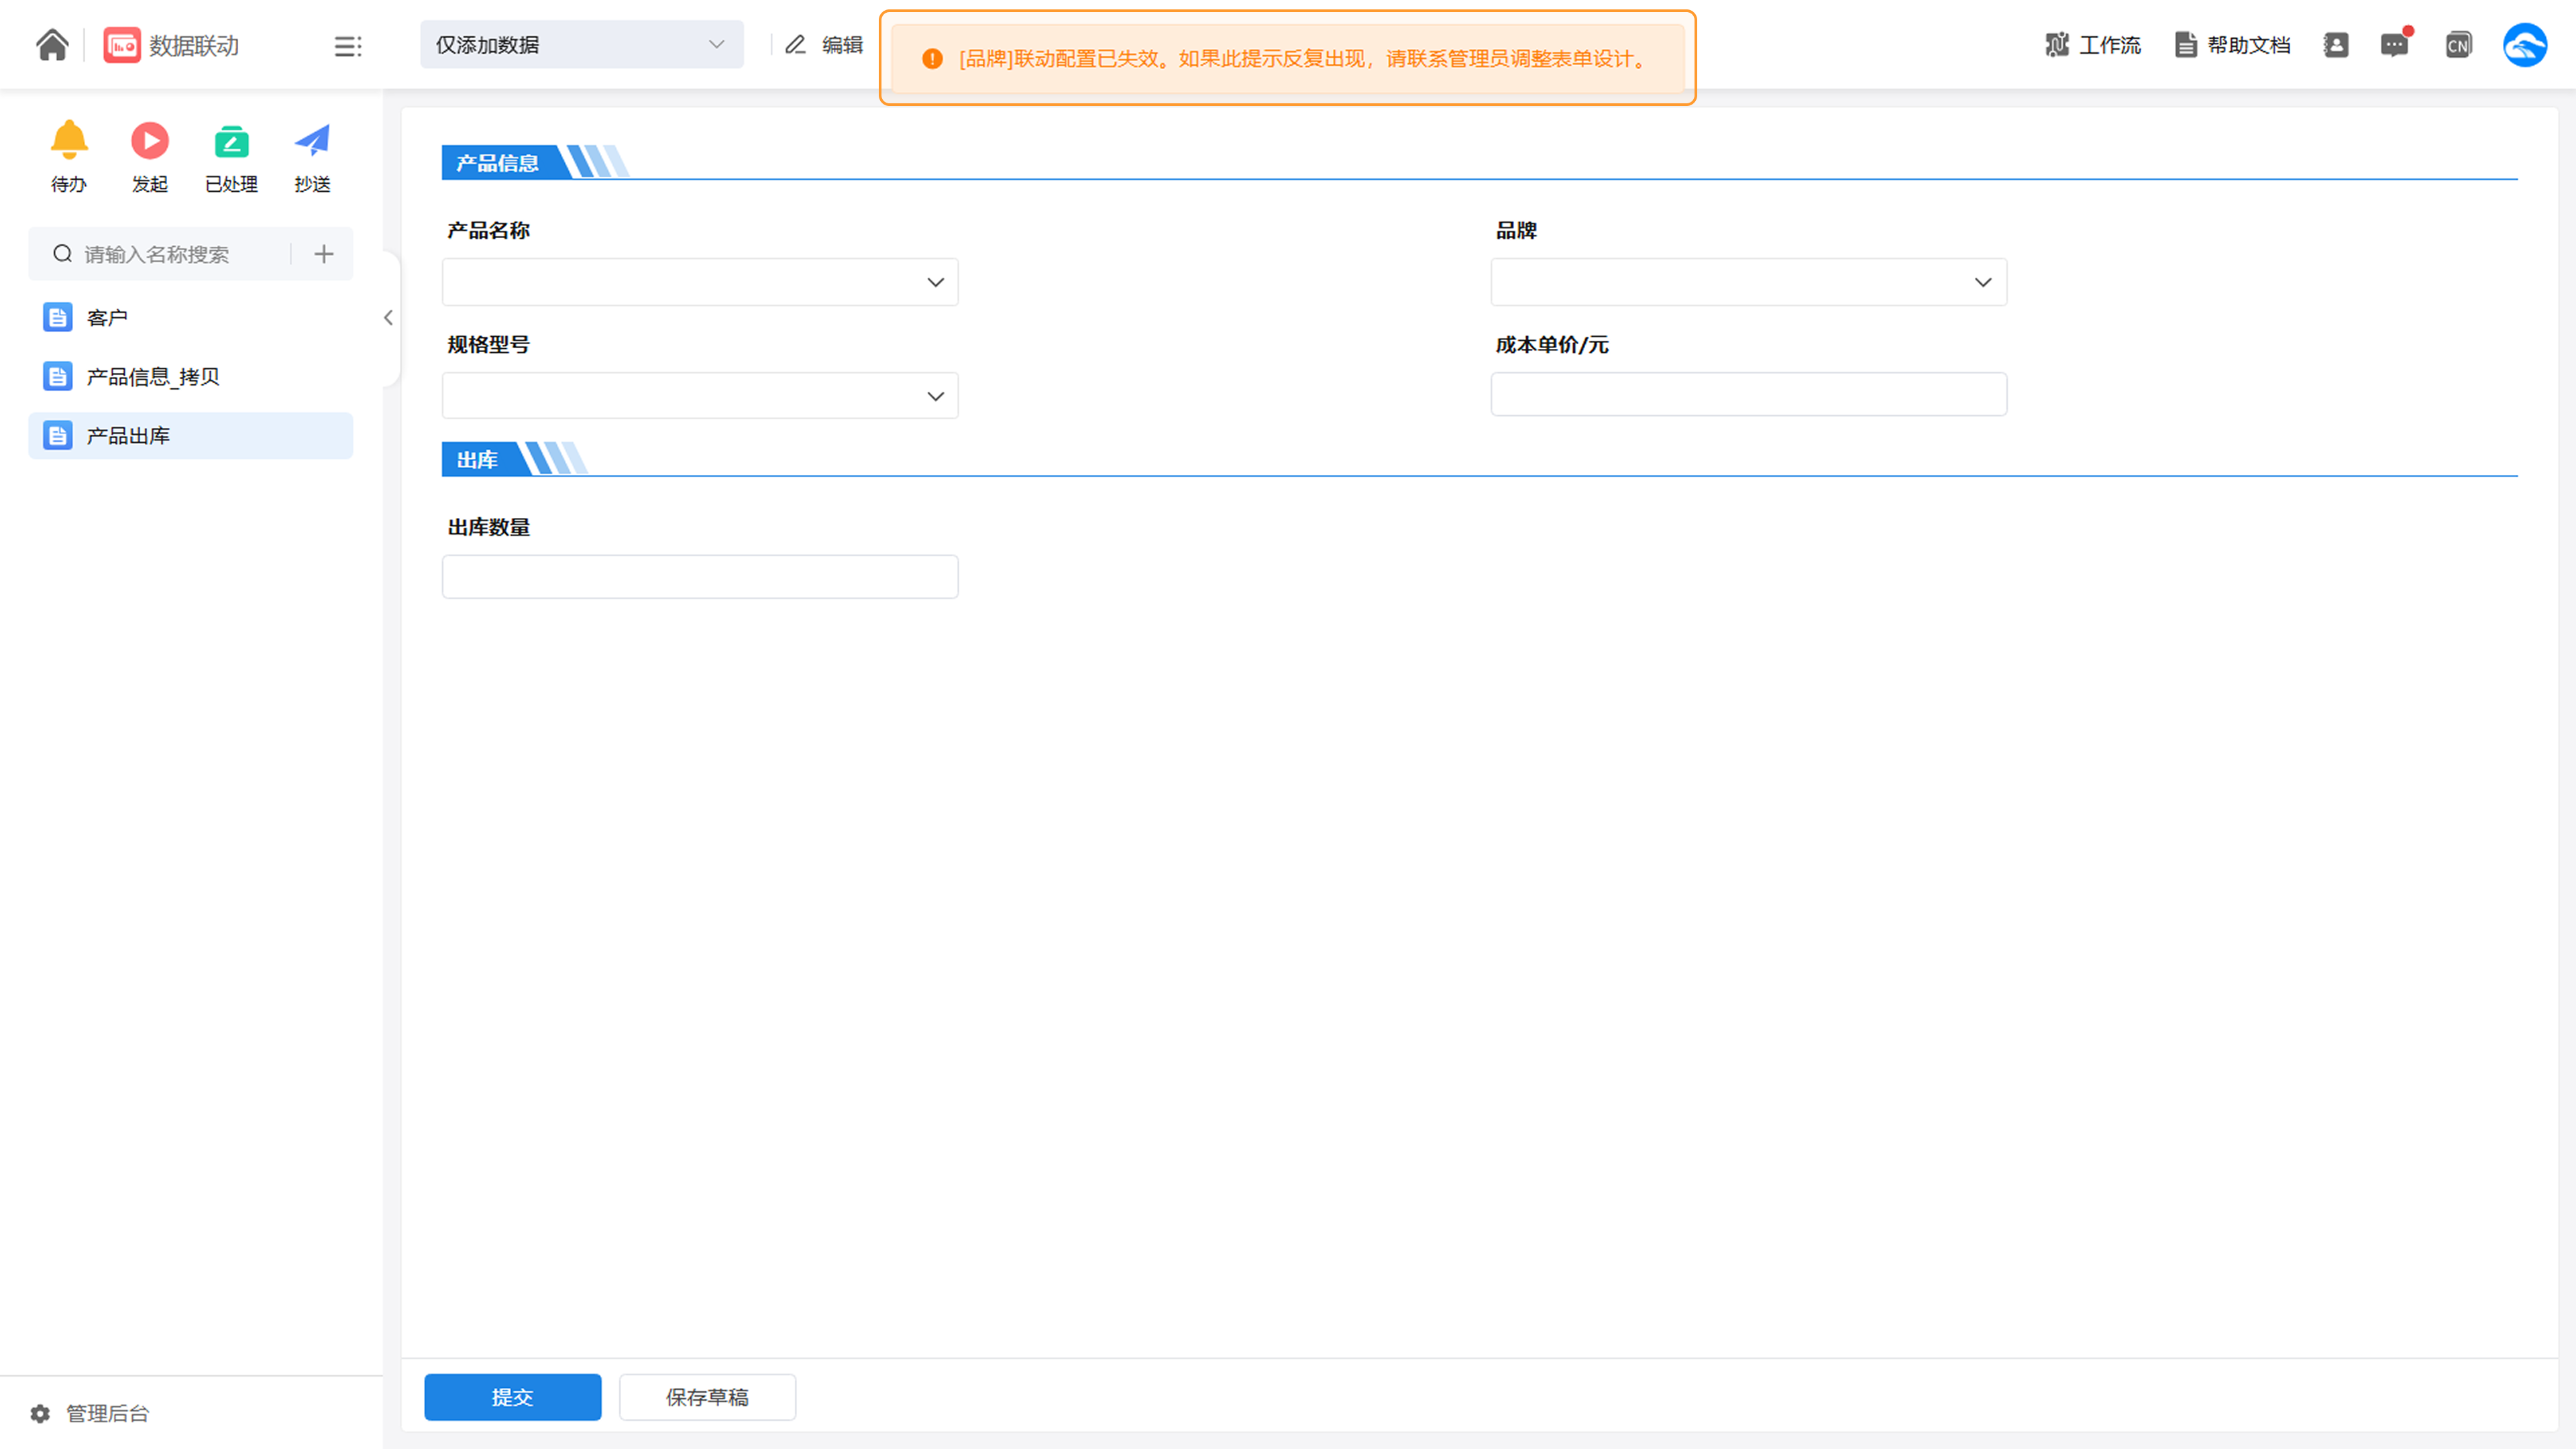
Task: Toggle the sidebar menu hamburger icon
Action: point(347,46)
